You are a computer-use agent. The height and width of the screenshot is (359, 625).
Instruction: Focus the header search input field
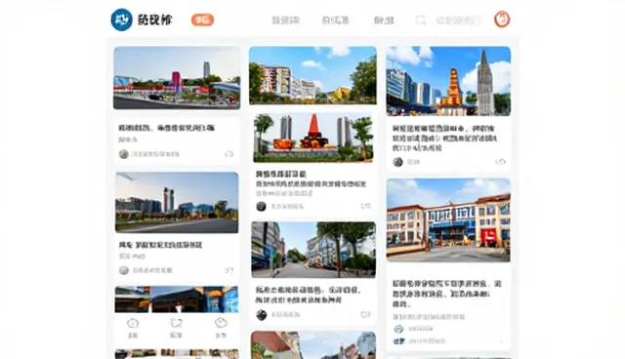click(x=458, y=20)
